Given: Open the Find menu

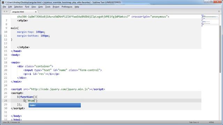Looking at the screenshot, I should 27,7.
